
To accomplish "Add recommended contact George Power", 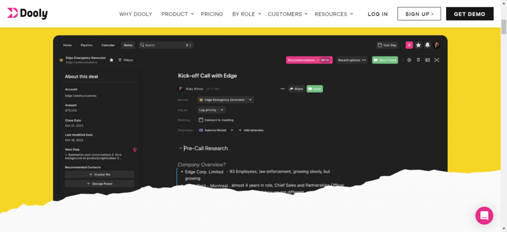I will click(x=100, y=184).
